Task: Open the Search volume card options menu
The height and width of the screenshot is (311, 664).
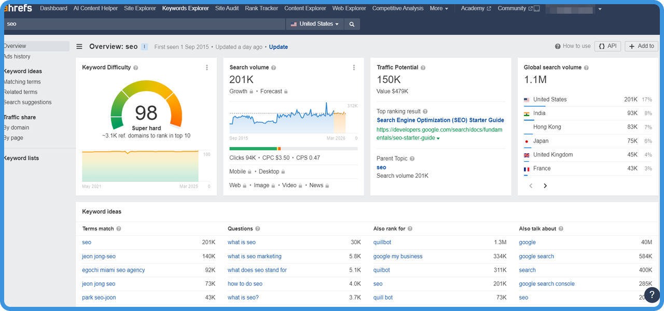Action: 354,67
